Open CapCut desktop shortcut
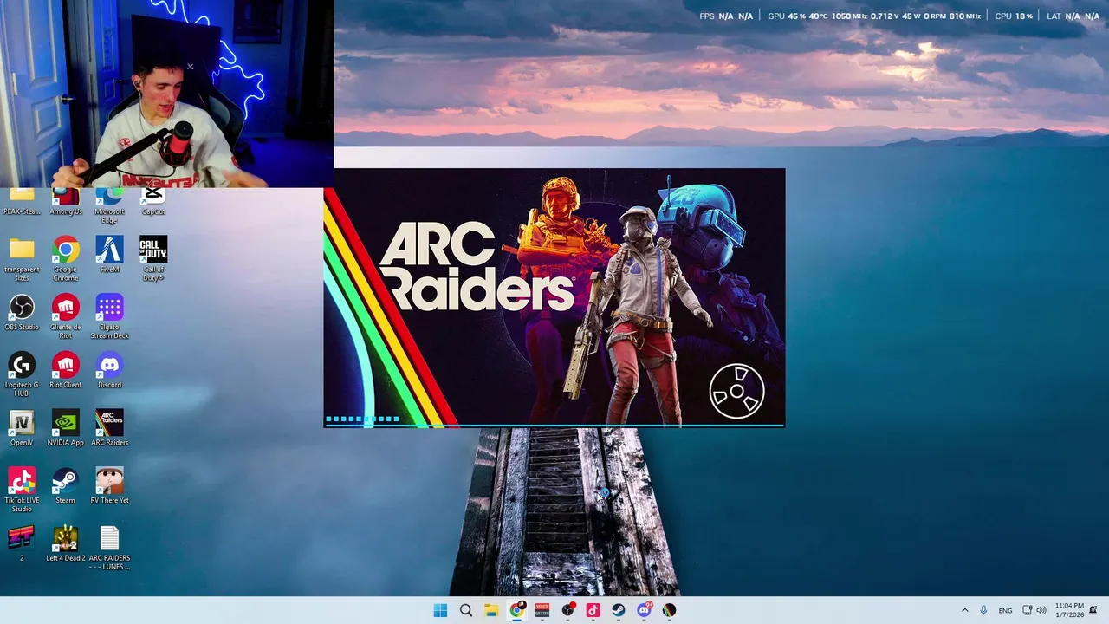The width and height of the screenshot is (1109, 624). [x=153, y=203]
